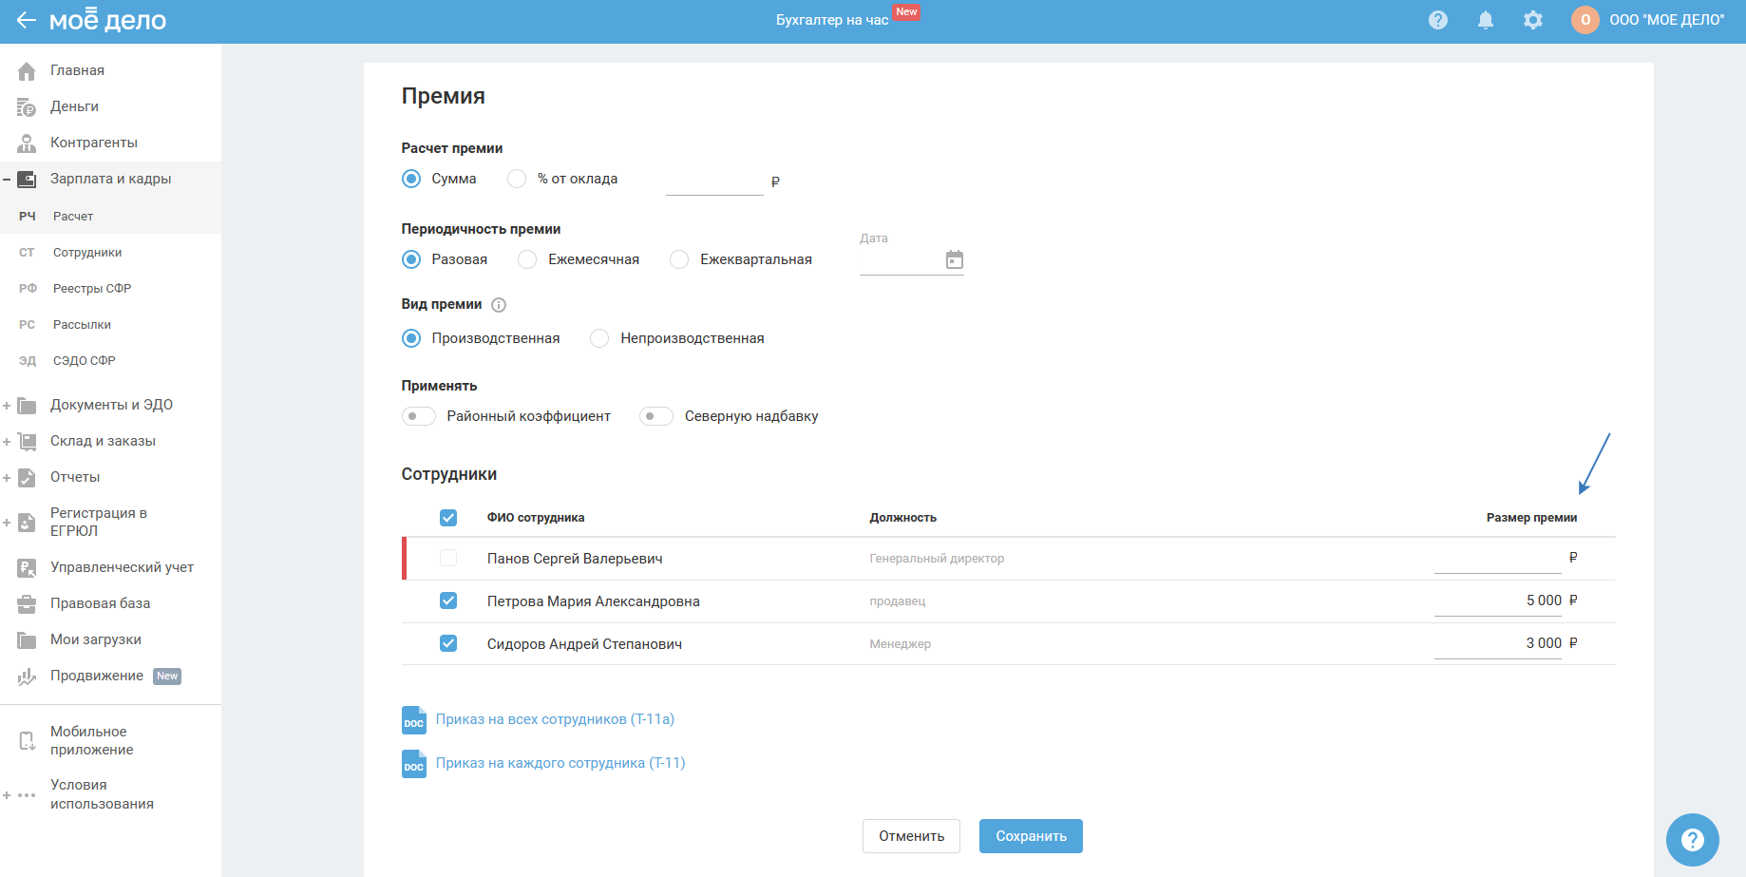Screen dimensions: 1746x877
Task: Open Приказ на всех сотрудников (Т-11а) link
Action: click(555, 719)
